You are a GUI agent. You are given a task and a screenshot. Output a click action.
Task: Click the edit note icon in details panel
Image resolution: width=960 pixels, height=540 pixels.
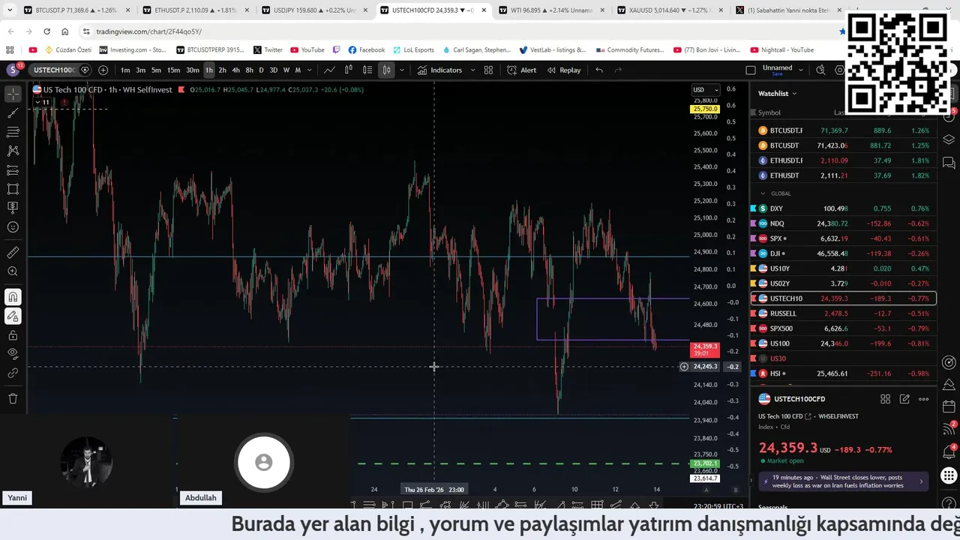point(904,399)
